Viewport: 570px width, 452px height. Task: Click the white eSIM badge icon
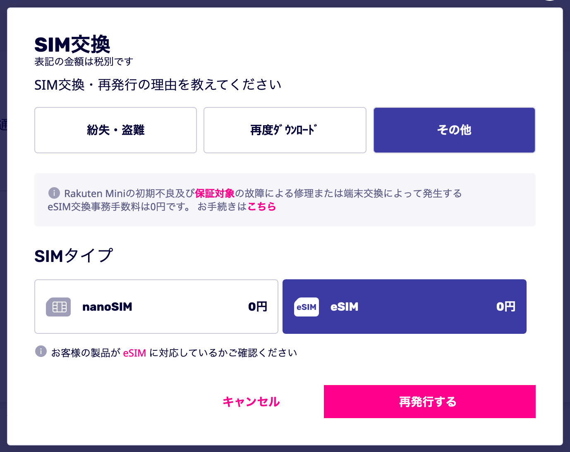pos(307,307)
